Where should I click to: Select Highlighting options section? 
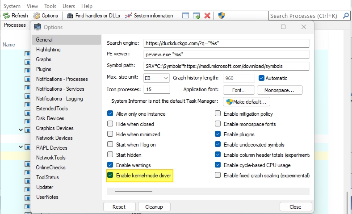coord(66,50)
